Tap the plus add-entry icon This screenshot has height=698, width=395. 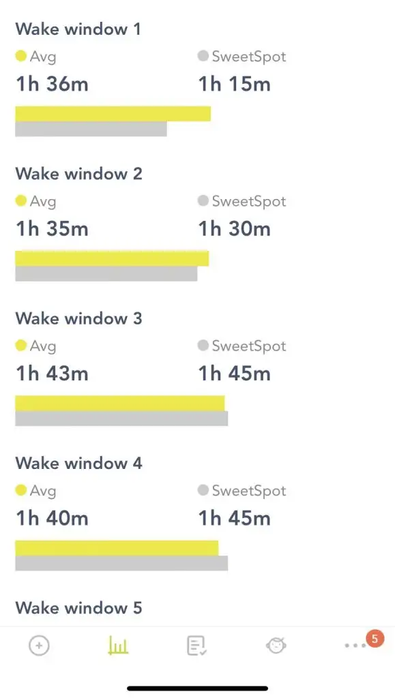39,645
